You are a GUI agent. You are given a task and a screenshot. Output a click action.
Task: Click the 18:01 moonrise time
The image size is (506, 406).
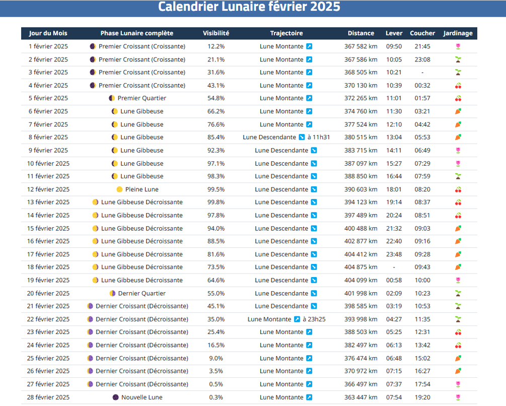[394, 189]
